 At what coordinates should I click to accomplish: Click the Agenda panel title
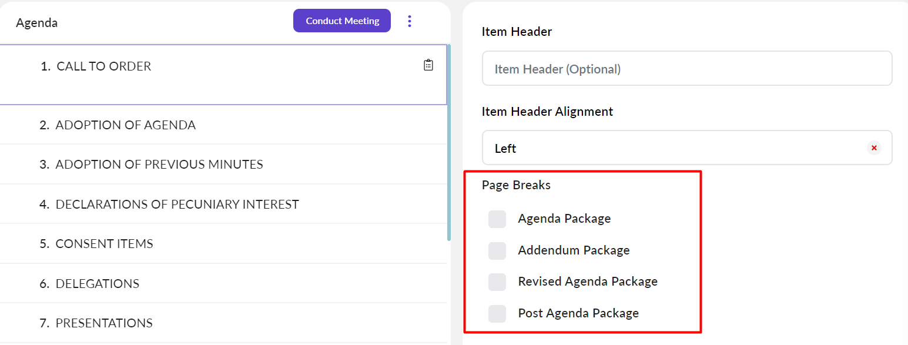click(x=36, y=23)
